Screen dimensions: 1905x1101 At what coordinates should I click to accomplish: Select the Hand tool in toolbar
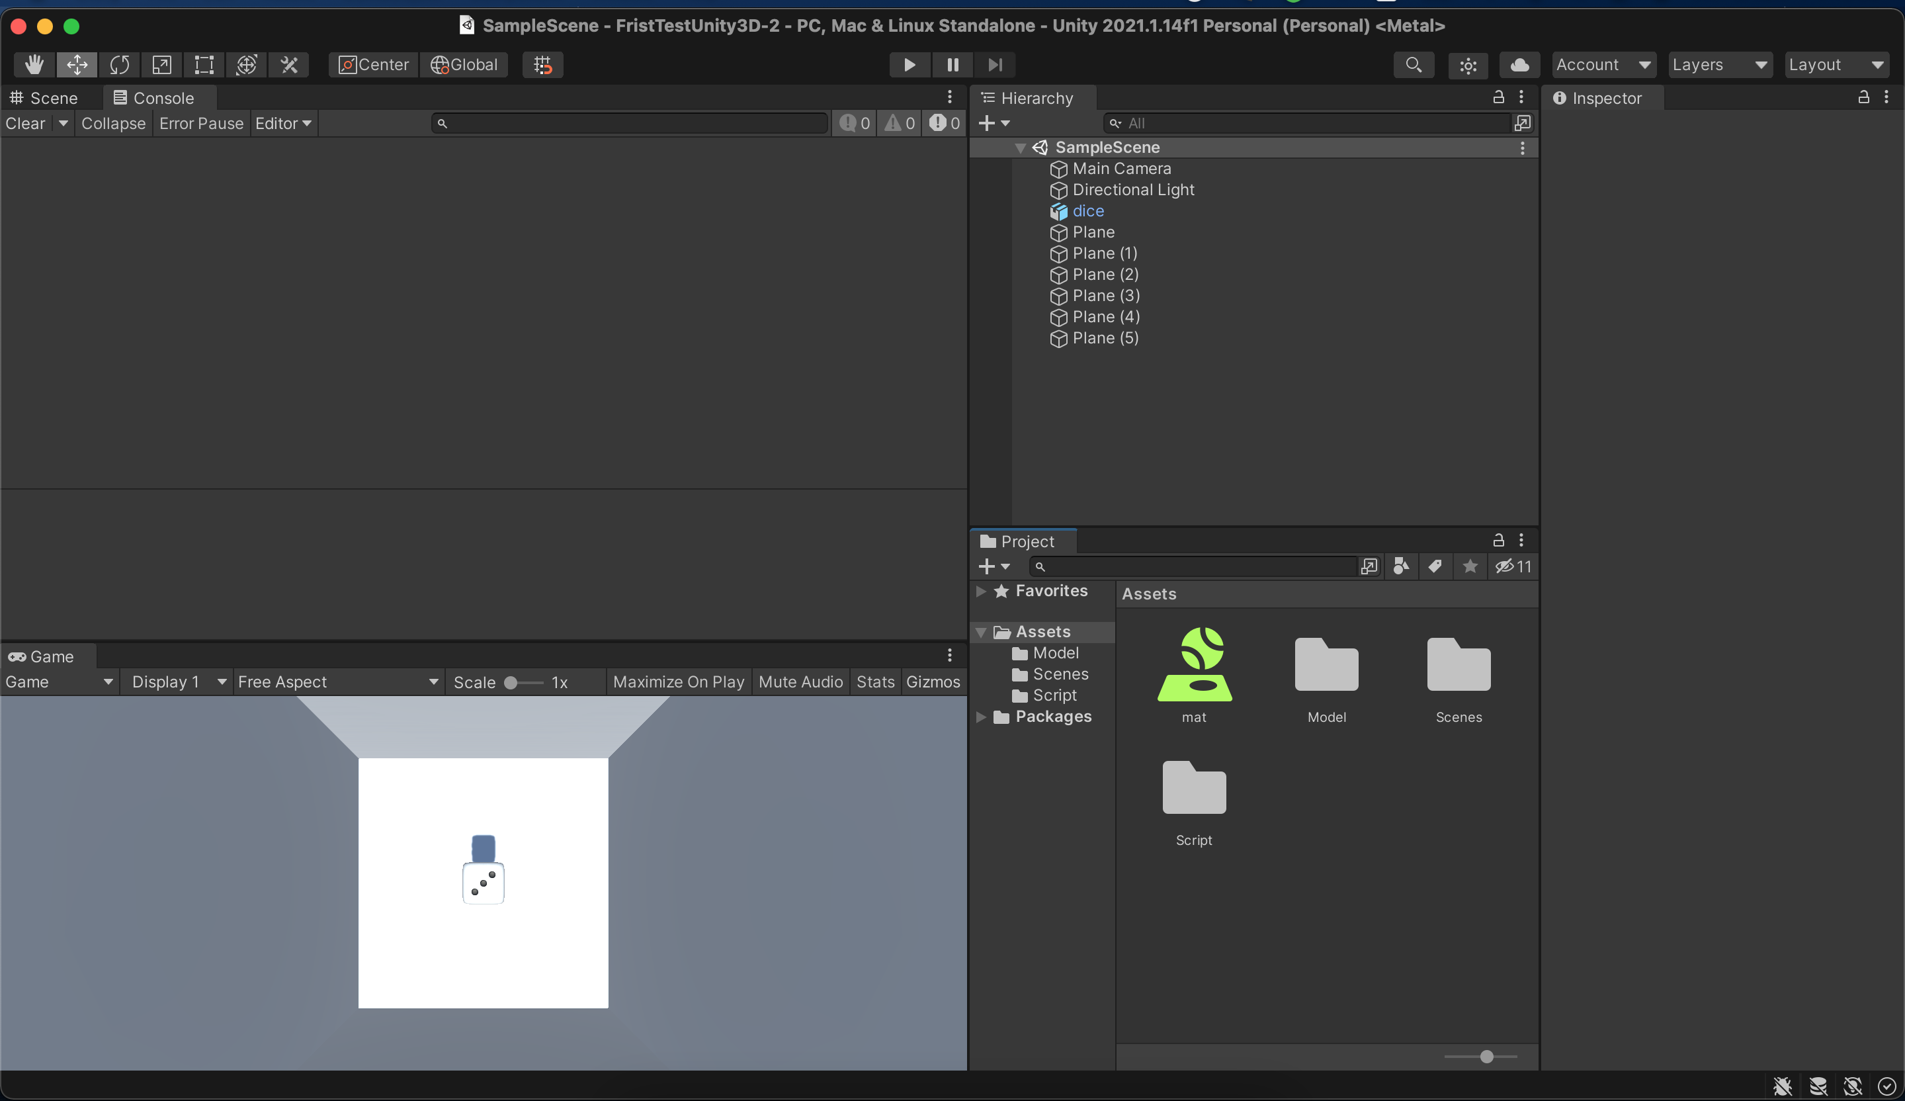33,65
